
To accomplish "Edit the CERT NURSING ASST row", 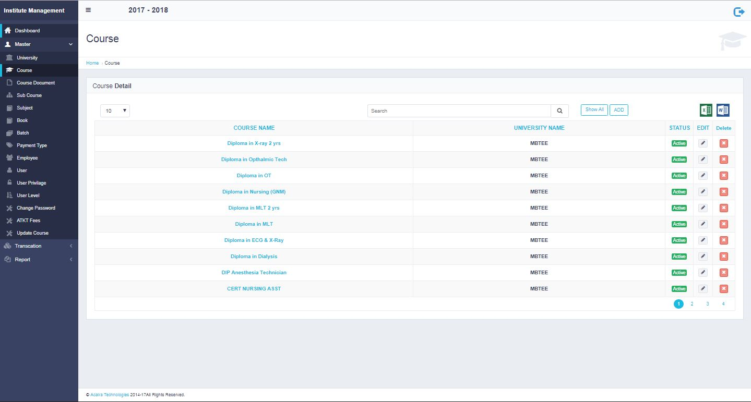I will point(703,289).
